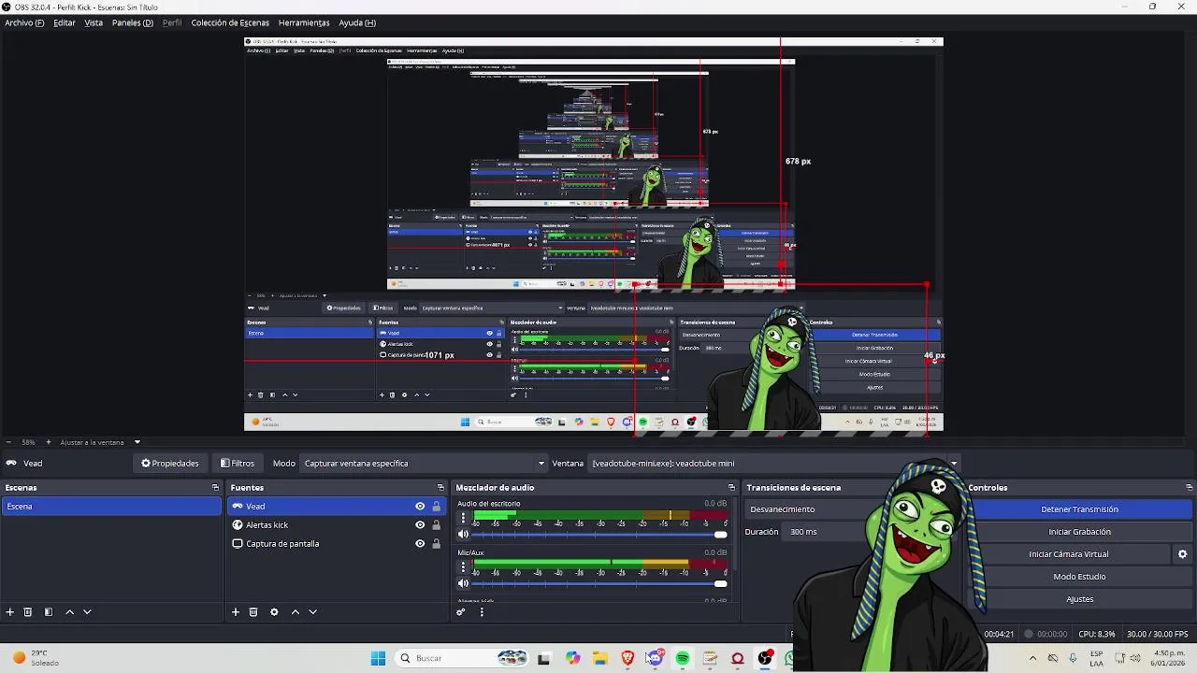Viewport: 1197px width, 673px height.
Task: Remove the selected scene via trash icon
Action: pos(28,612)
